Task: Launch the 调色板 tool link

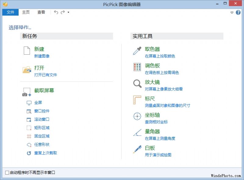Action: (152, 66)
